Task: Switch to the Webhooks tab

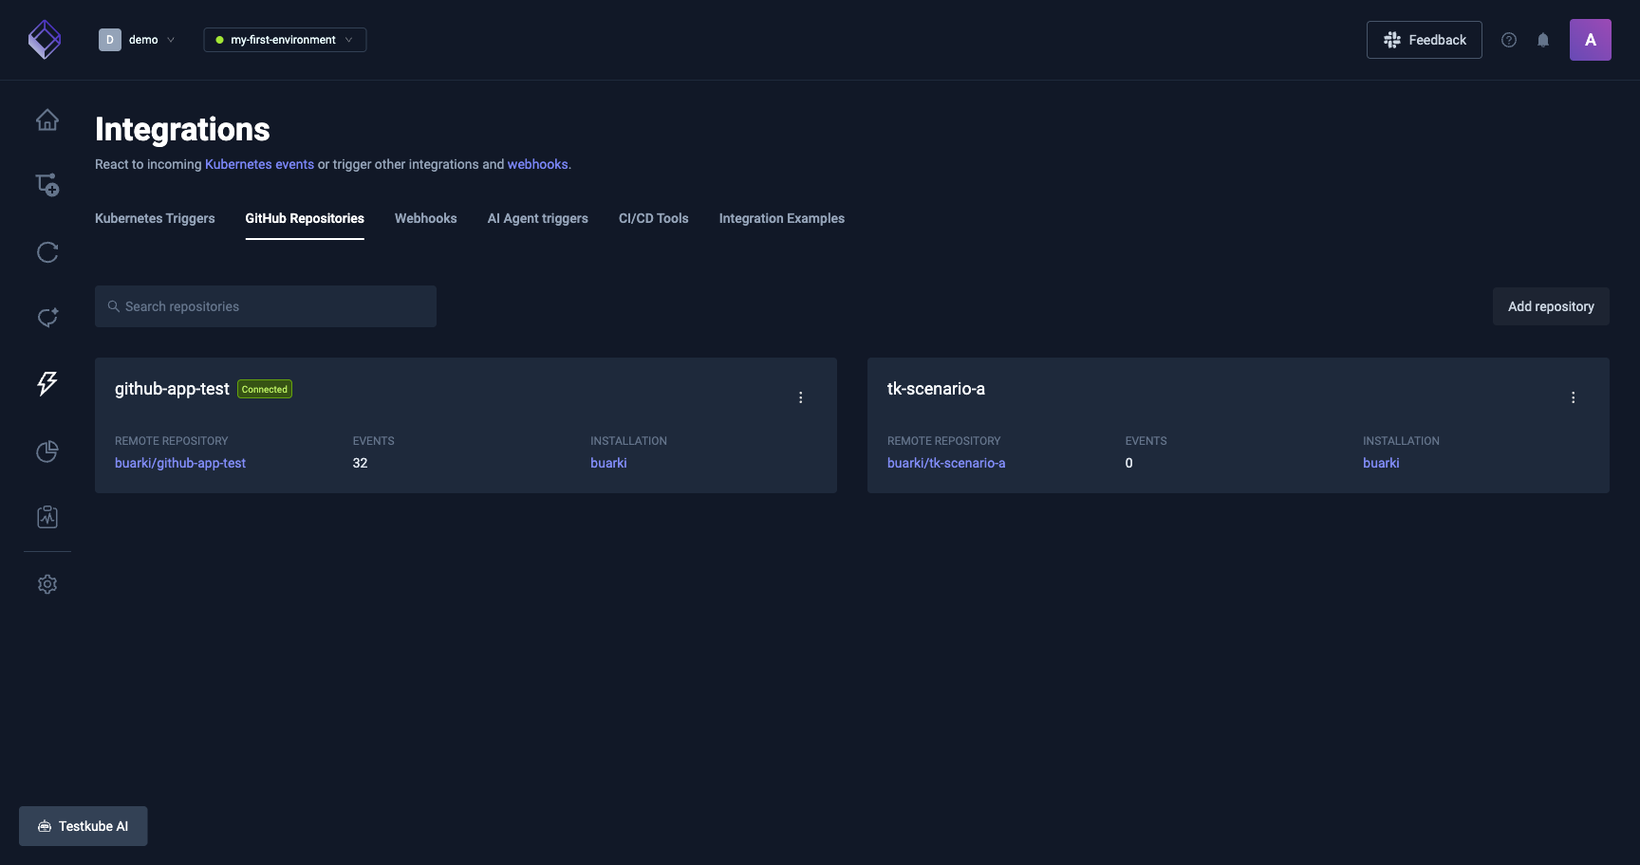Action: tap(426, 218)
